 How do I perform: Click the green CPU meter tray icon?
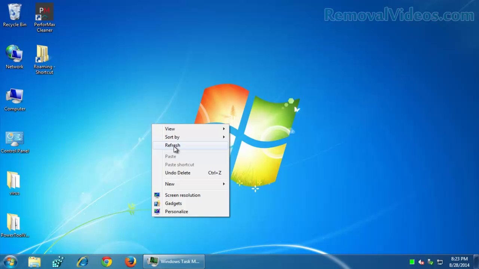(x=412, y=262)
